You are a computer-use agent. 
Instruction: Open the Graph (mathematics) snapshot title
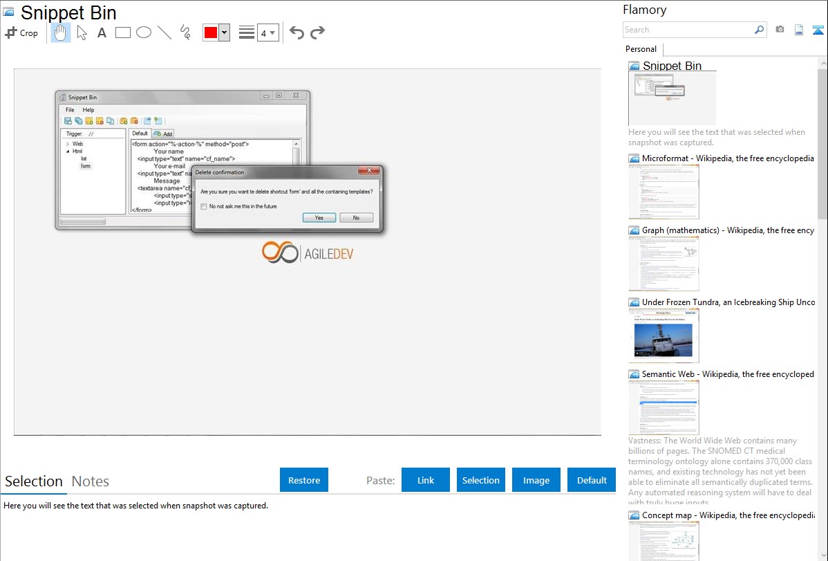[x=728, y=230]
